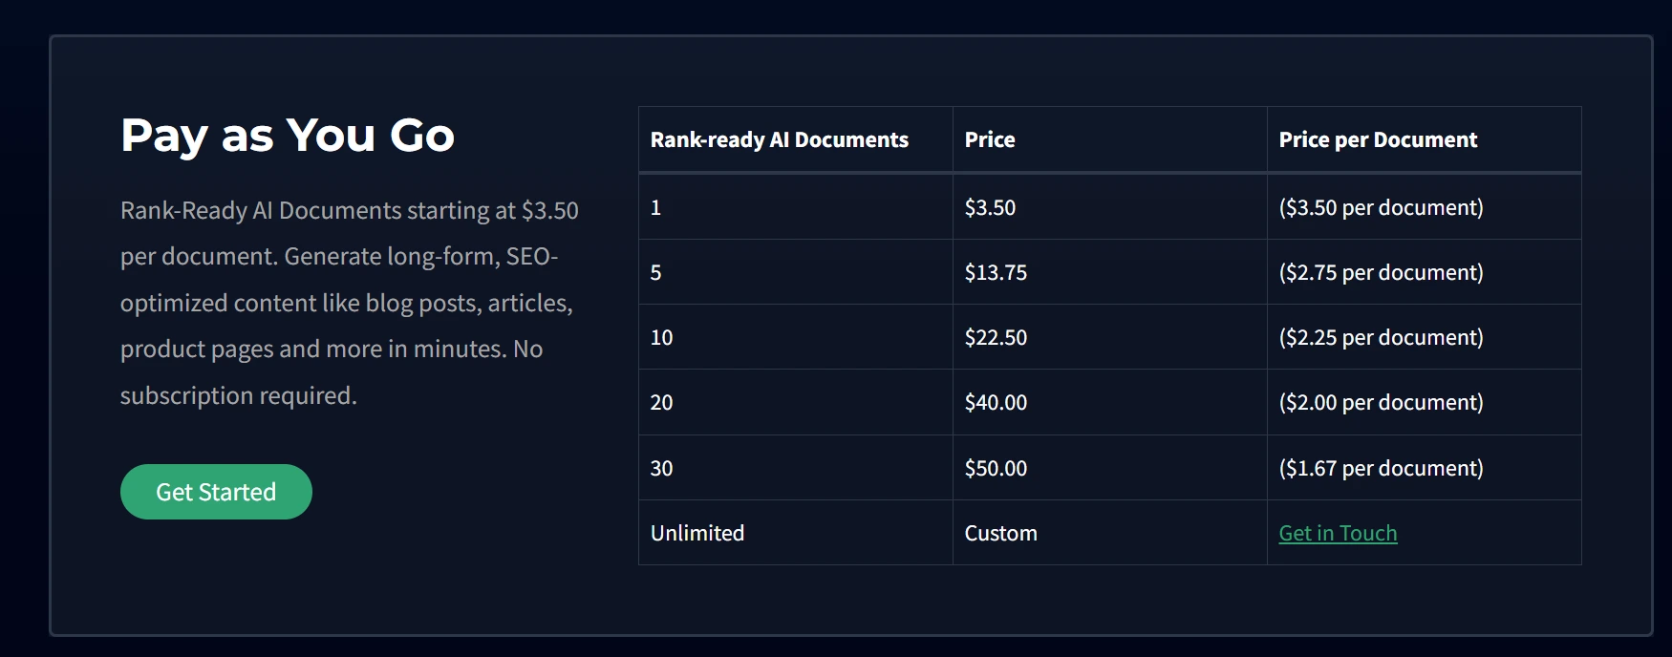Viewport: 1672px width, 657px height.
Task: Select the 30 documents quantity cell
Action: (x=796, y=468)
